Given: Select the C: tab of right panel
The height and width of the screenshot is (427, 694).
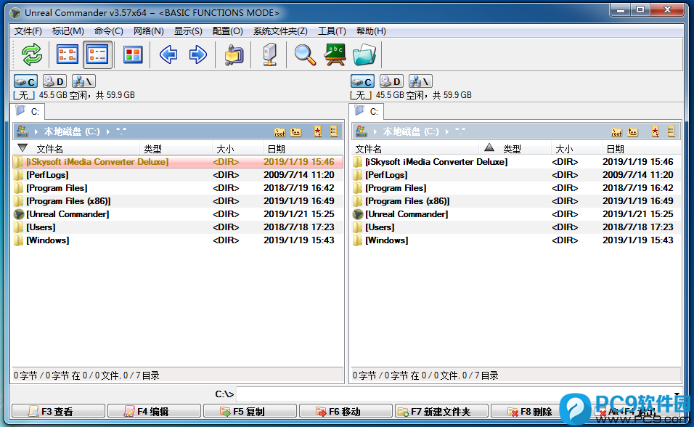Looking at the screenshot, I should pos(367,111).
